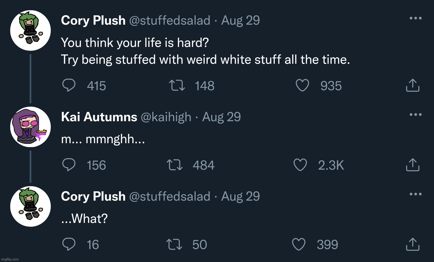The width and height of the screenshot is (434, 262).
Task: Retweet the tweet with 148 retweets
Action: tap(177, 85)
